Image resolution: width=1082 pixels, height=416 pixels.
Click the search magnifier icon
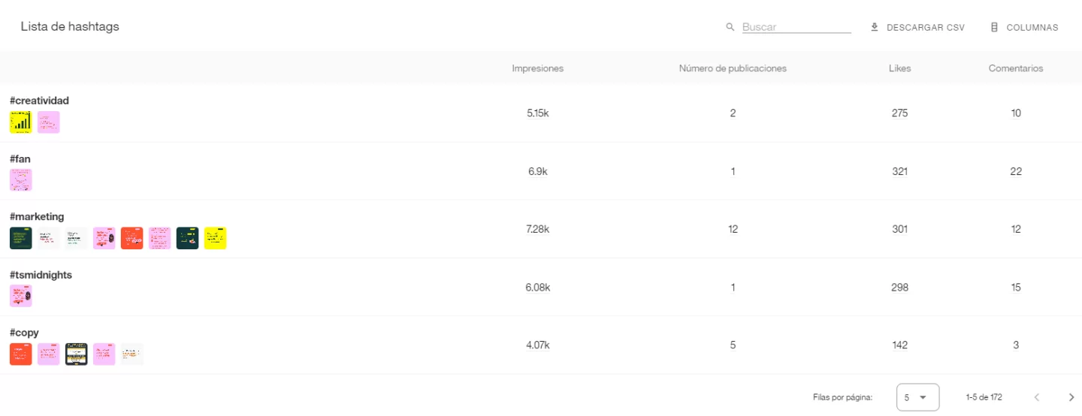click(x=730, y=27)
